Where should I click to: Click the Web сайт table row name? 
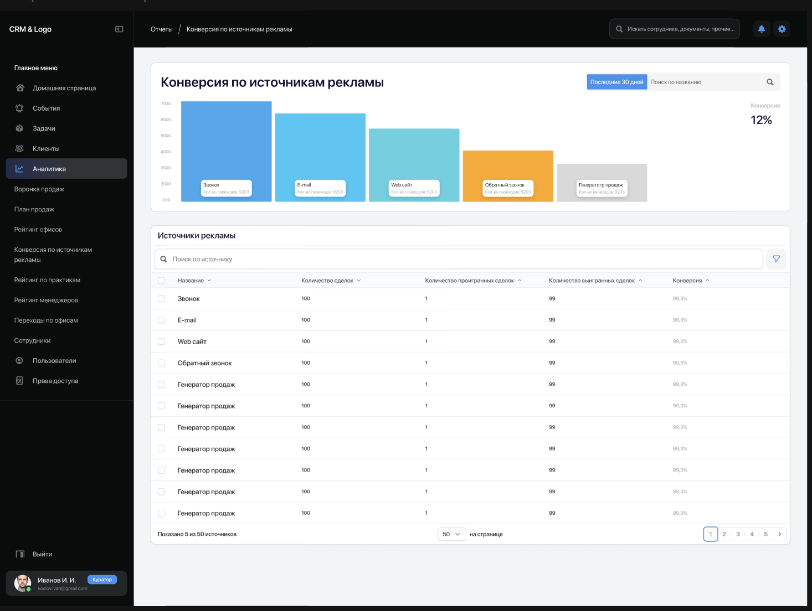(192, 341)
